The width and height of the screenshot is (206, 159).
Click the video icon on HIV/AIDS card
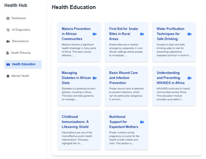(189, 78)
